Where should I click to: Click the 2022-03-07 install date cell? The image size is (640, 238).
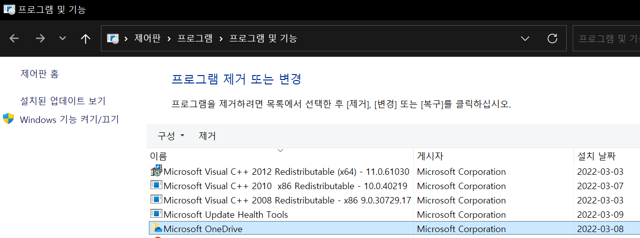tap(600, 186)
